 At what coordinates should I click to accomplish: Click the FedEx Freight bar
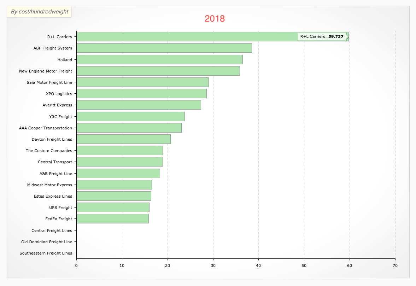click(112, 219)
